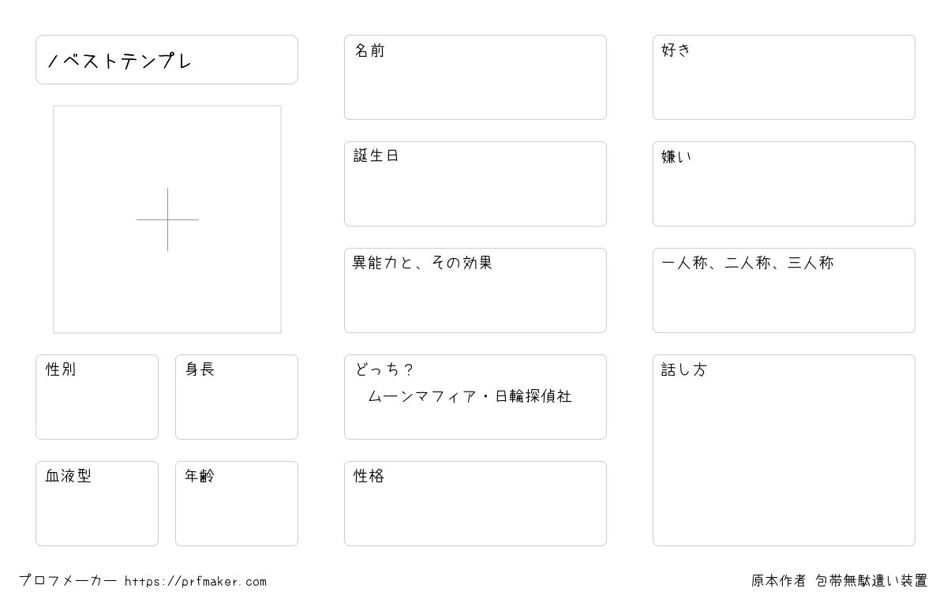
Task: Click the 性格 personality field
Action: pos(475,504)
